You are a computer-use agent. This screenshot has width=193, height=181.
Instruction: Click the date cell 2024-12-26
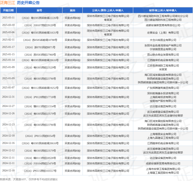point(8,113)
